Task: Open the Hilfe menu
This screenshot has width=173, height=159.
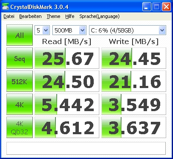Action: pyautogui.click(x=70, y=16)
